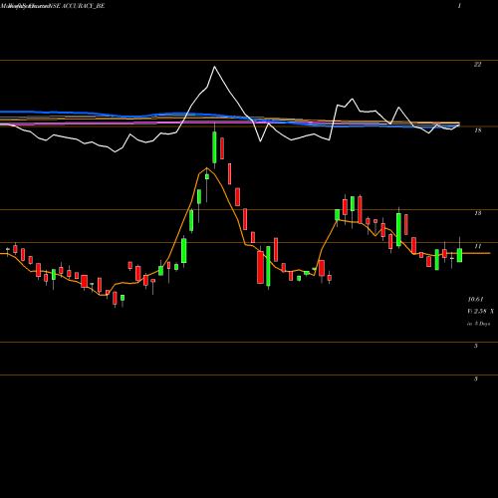Click the tallest green candlestick at the price peak
The width and height of the screenshot is (498, 498).
tap(214, 147)
